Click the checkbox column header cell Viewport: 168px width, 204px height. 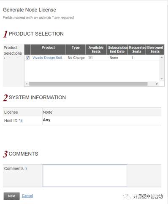(x=27, y=50)
